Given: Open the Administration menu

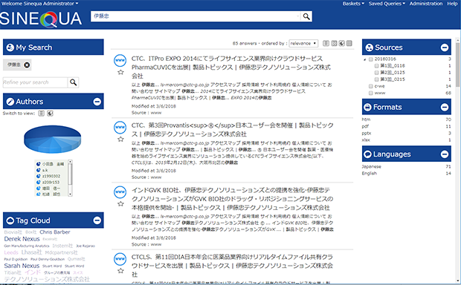Looking at the screenshot, I should click(426, 4).
